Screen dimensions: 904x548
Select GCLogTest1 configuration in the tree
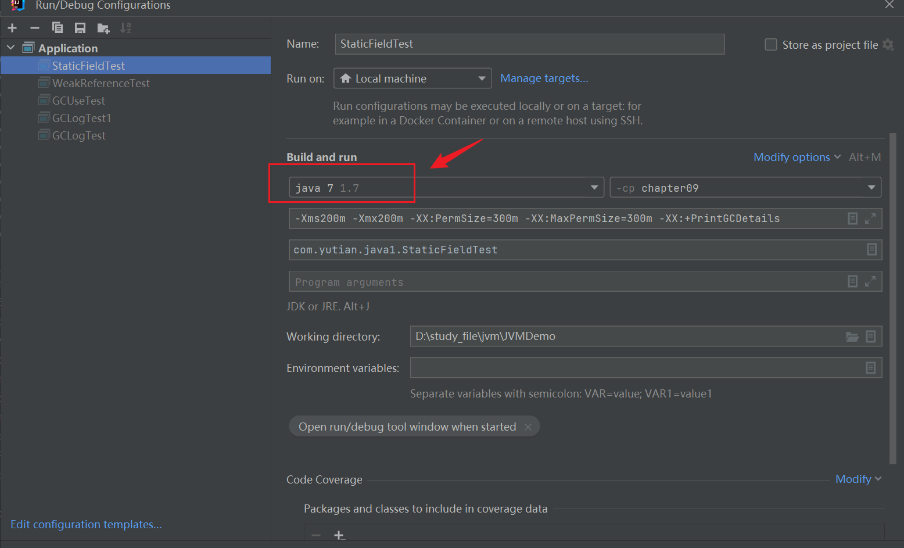(x=81, y=118)
